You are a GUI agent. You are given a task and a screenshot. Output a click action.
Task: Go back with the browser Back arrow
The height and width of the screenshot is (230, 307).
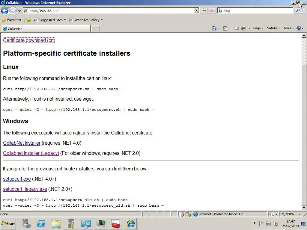point(4,10)
